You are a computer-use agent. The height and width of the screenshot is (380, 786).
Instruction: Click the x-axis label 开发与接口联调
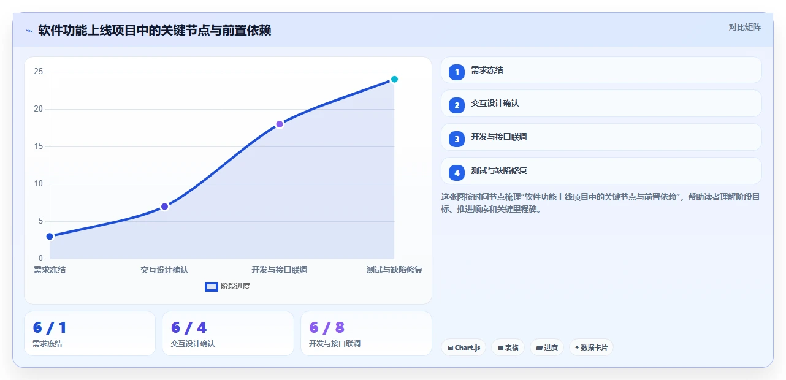tap(280, 270)
